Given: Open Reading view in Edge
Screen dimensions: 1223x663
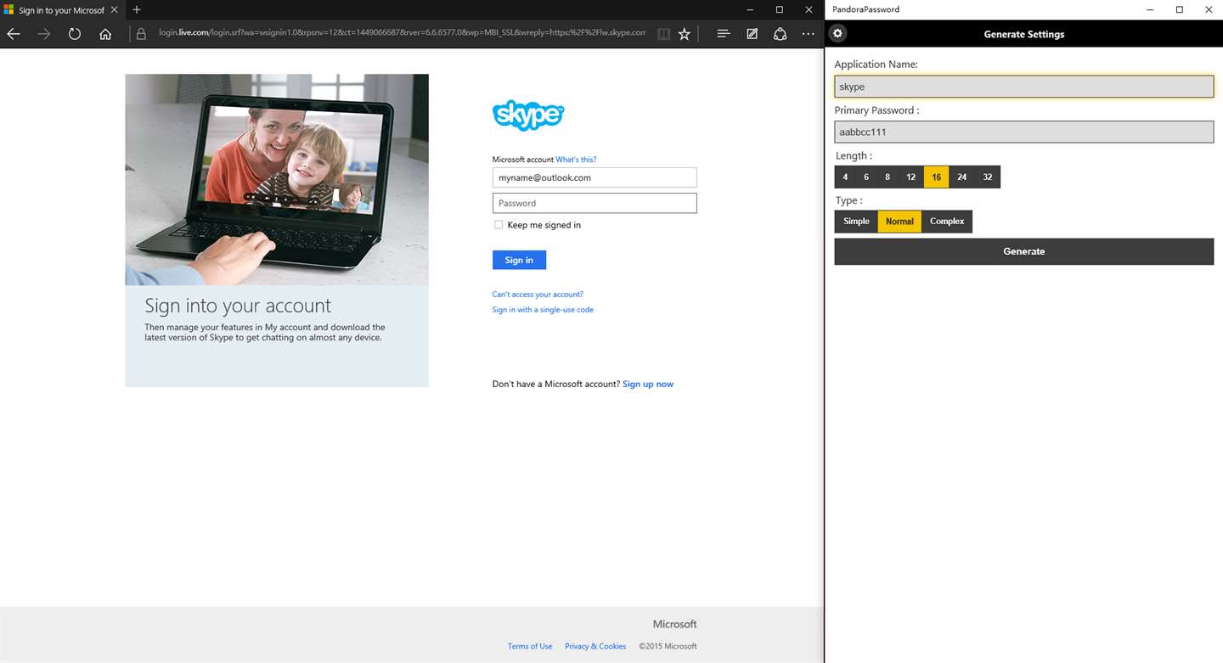Looking at the screenshot, I should click(664, 34).
